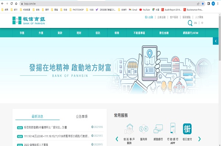
Task: Click the 個人金融 top link
Action: (149, 17)
